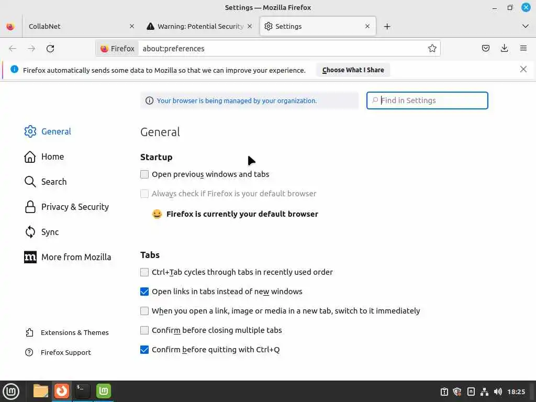
Task: Open the Linux Mint start menu
Action: pyautogui.click(x=10, y=392)
